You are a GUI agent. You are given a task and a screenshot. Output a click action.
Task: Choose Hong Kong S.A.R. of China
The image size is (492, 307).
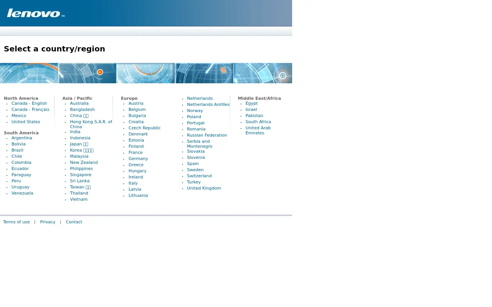click(91, 124)
